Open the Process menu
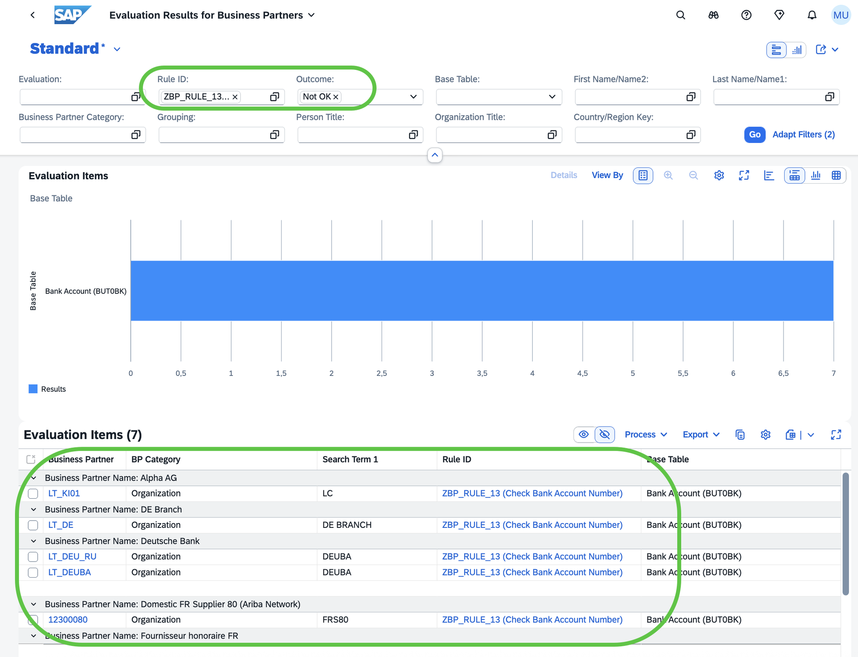858x657 pixels. coord(646,435)
